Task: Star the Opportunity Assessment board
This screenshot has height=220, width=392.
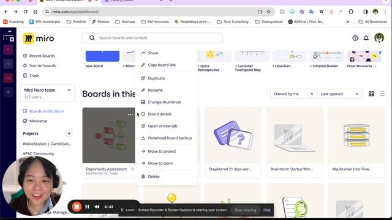Action: pyautogui.click(x=132, y=169)
